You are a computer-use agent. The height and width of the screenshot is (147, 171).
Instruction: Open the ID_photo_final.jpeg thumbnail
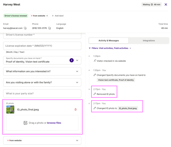(10, 109)
